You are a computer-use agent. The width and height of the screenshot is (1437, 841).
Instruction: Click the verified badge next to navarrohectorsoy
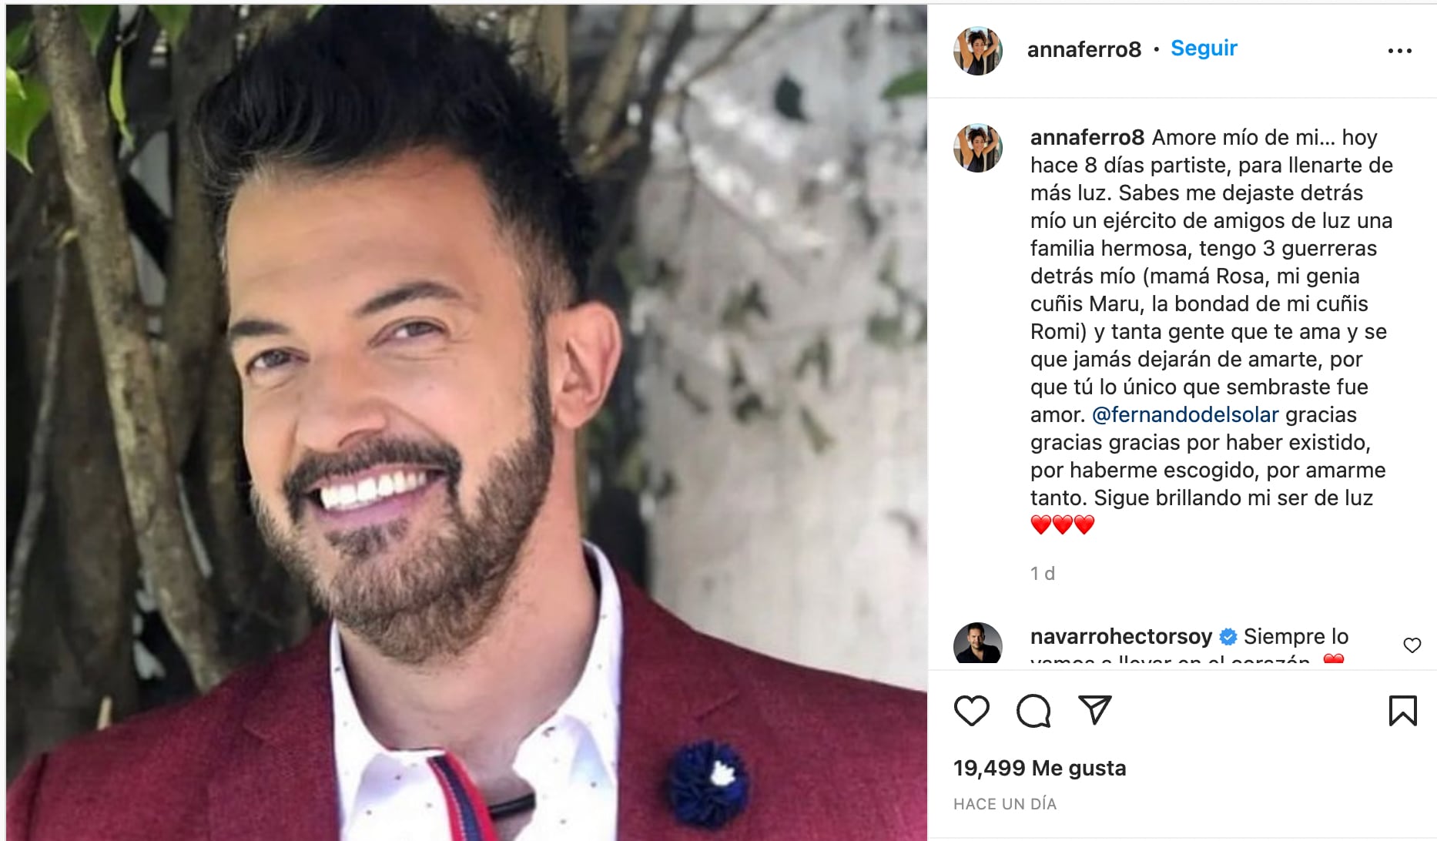pos(1228,636)
